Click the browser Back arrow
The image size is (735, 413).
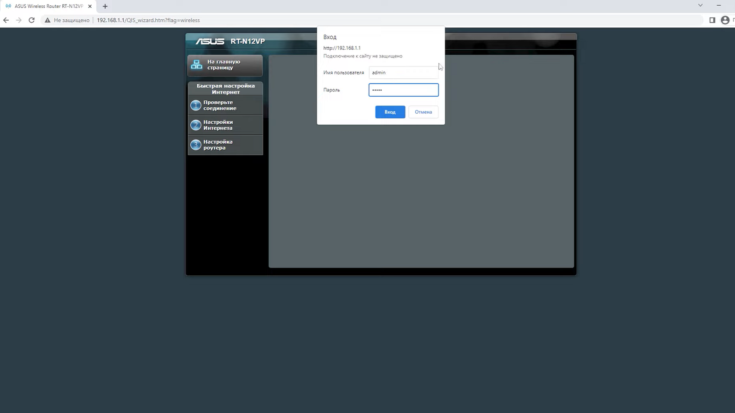pos(6,20)
